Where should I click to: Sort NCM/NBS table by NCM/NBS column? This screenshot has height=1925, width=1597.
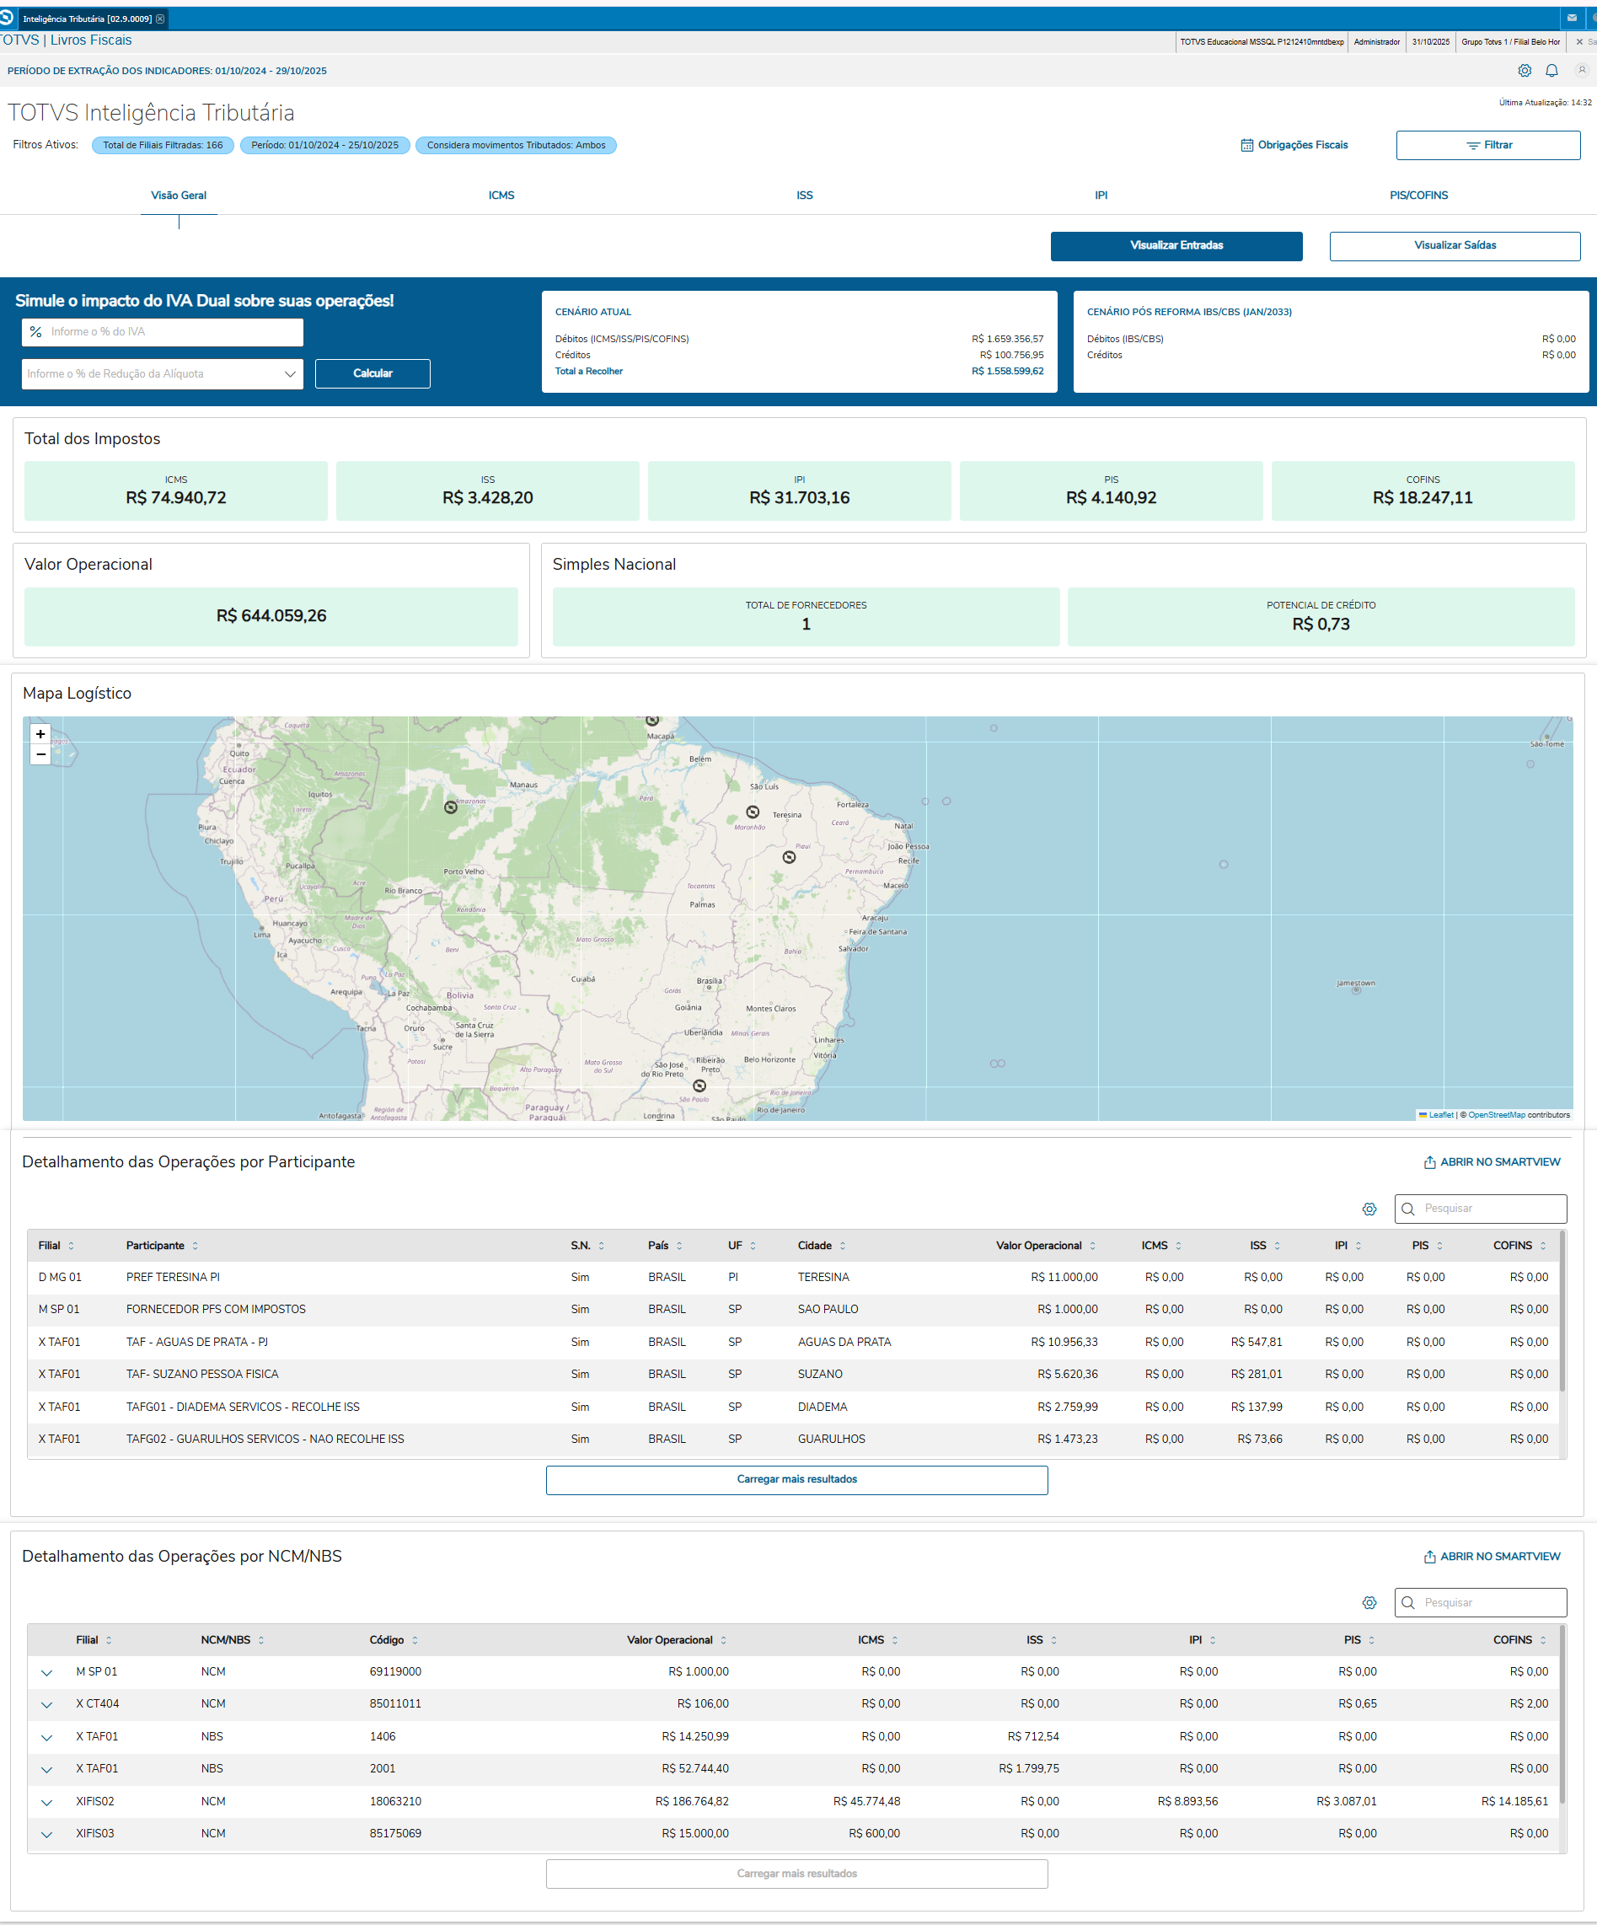point(261,1640)
